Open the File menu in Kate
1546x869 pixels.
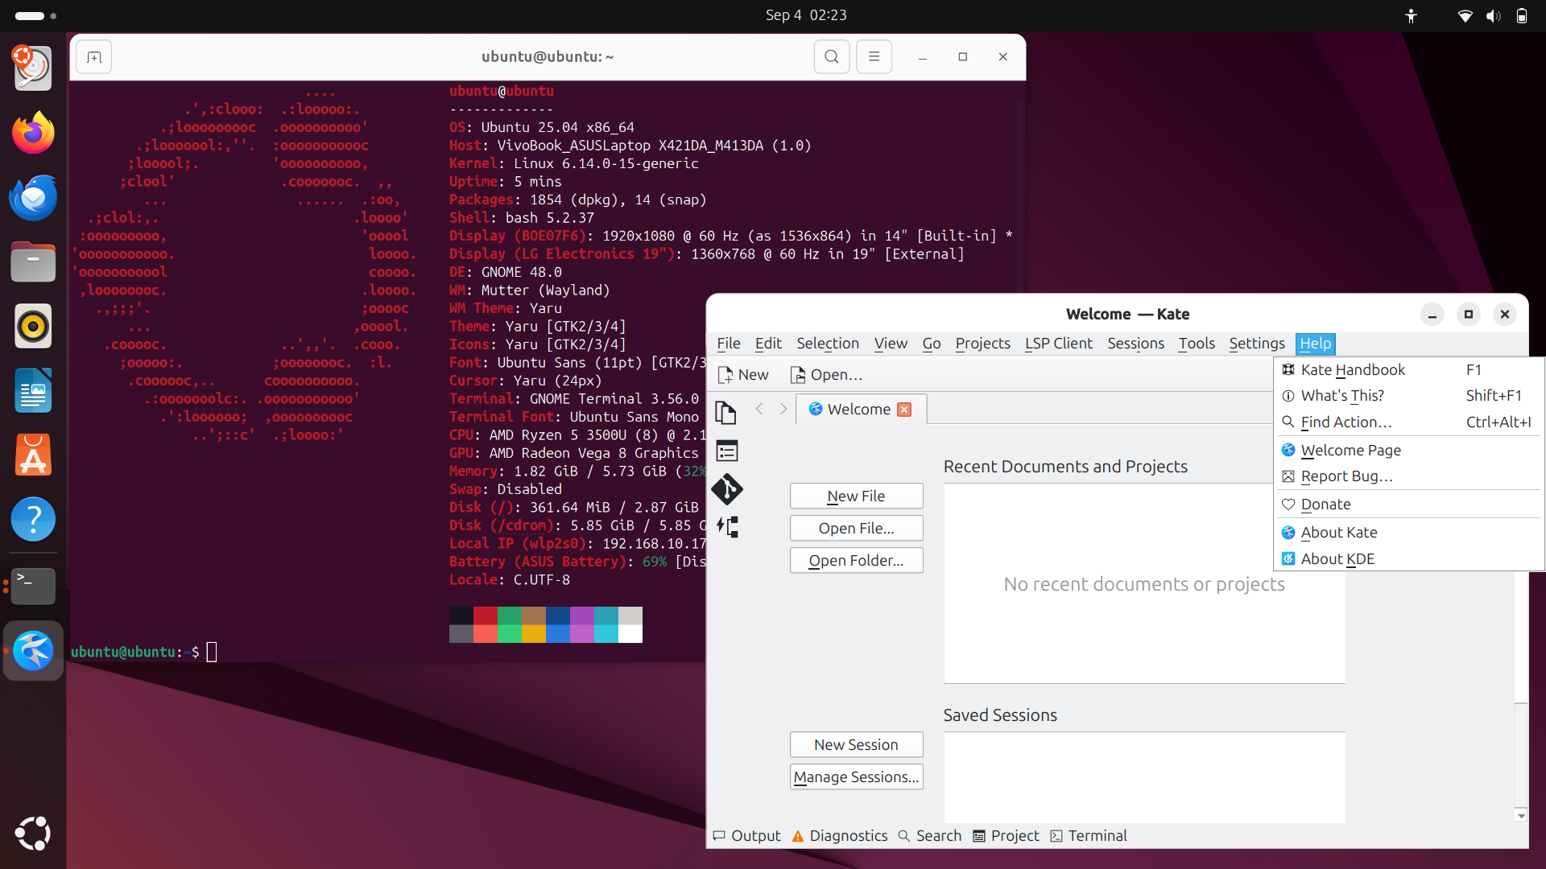[729, 344]
